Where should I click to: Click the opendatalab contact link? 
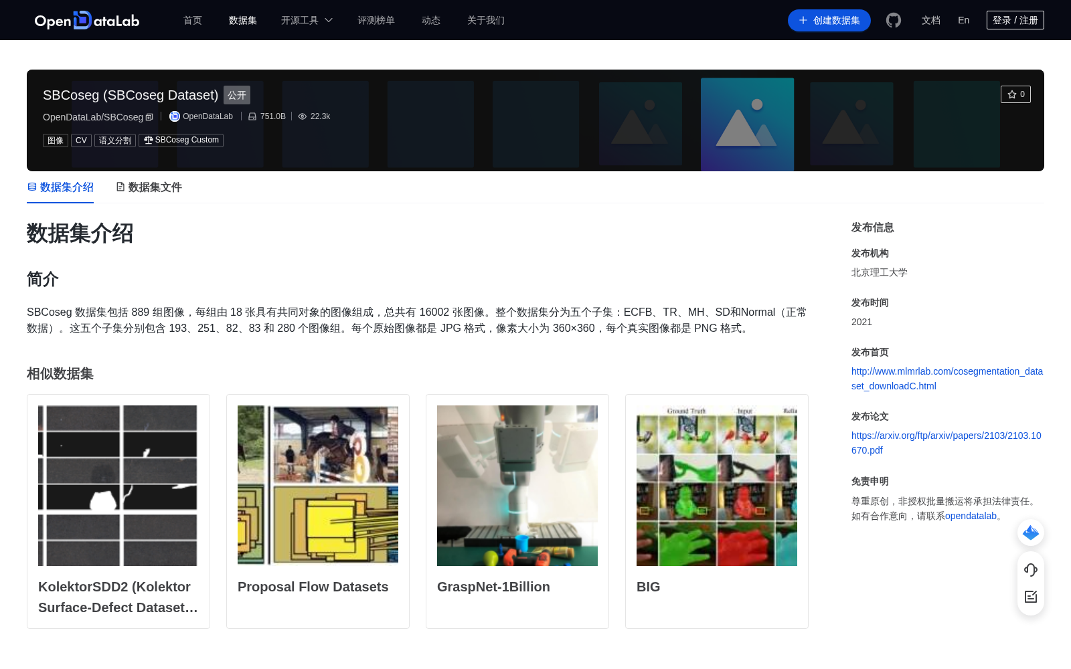971,516
